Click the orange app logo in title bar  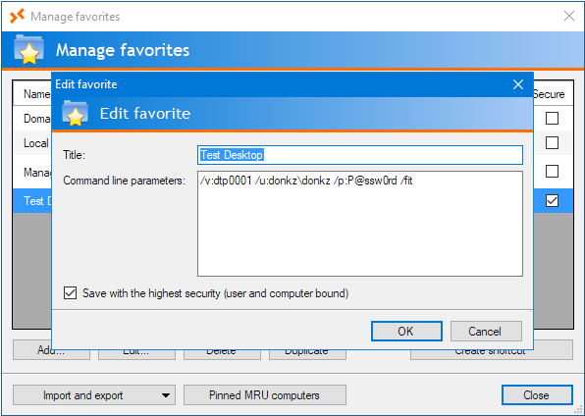(17, 16)
